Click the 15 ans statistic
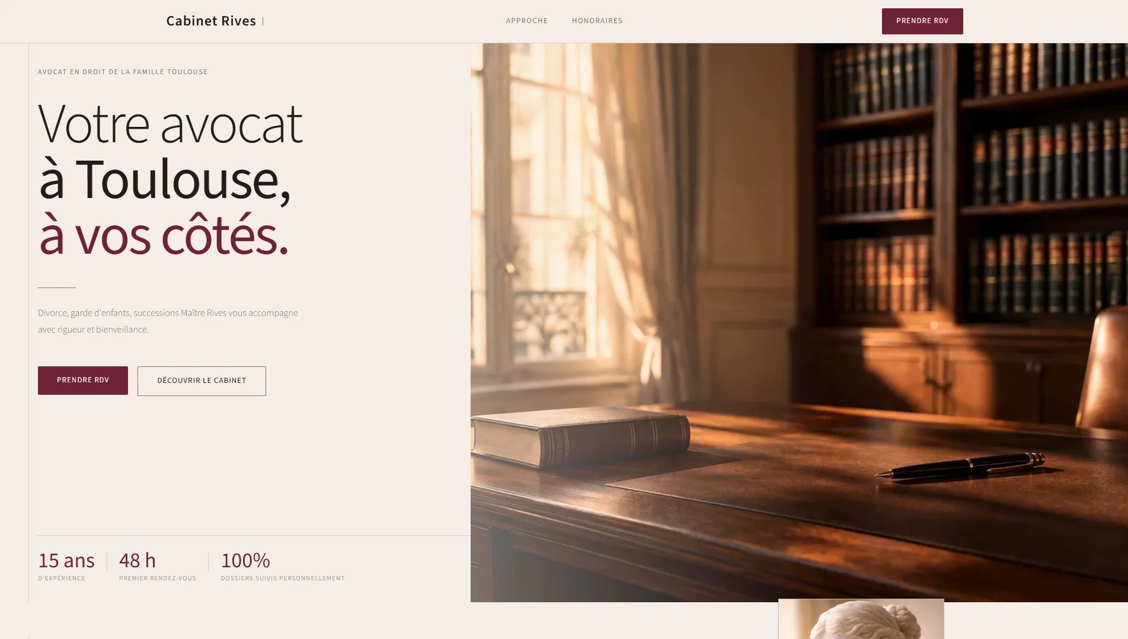 (x=66, y=560)
